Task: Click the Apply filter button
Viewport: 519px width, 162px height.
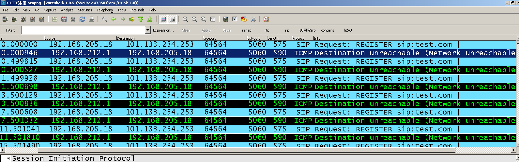Action: (206, 30)
